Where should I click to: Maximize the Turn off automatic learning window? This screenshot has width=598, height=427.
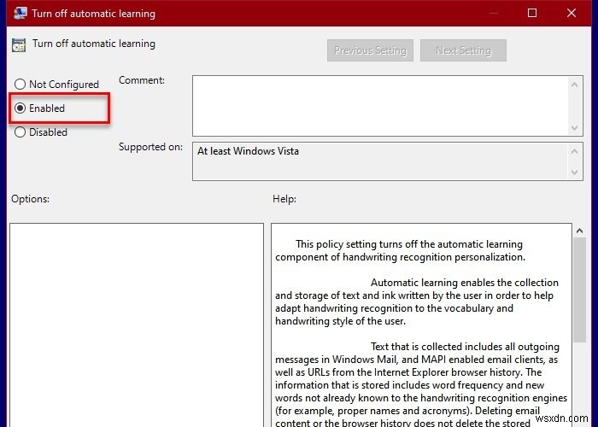pyautogui.click(x=532, y=13)
